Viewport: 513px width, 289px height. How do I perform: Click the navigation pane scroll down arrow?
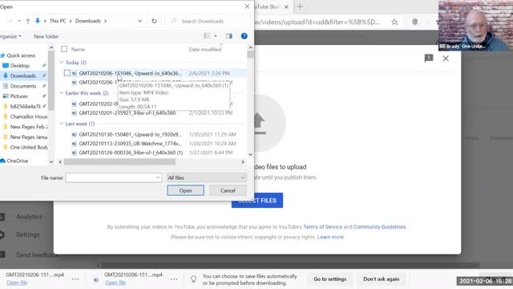coord(51,162)
